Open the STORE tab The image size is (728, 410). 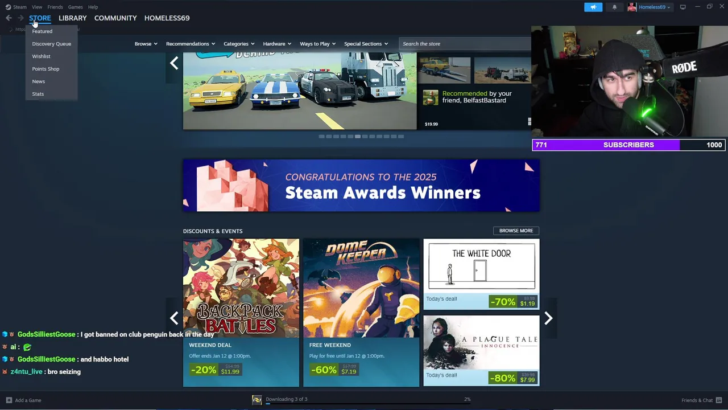pos(40,18)
